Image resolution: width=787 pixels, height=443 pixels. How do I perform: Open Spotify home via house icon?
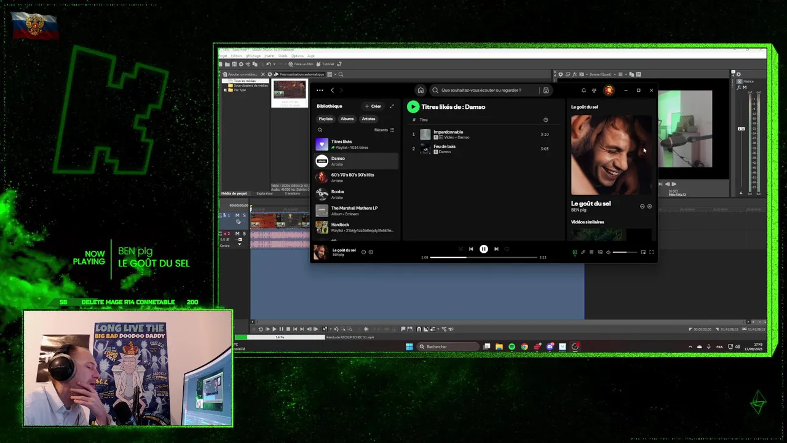click(421, 90)
